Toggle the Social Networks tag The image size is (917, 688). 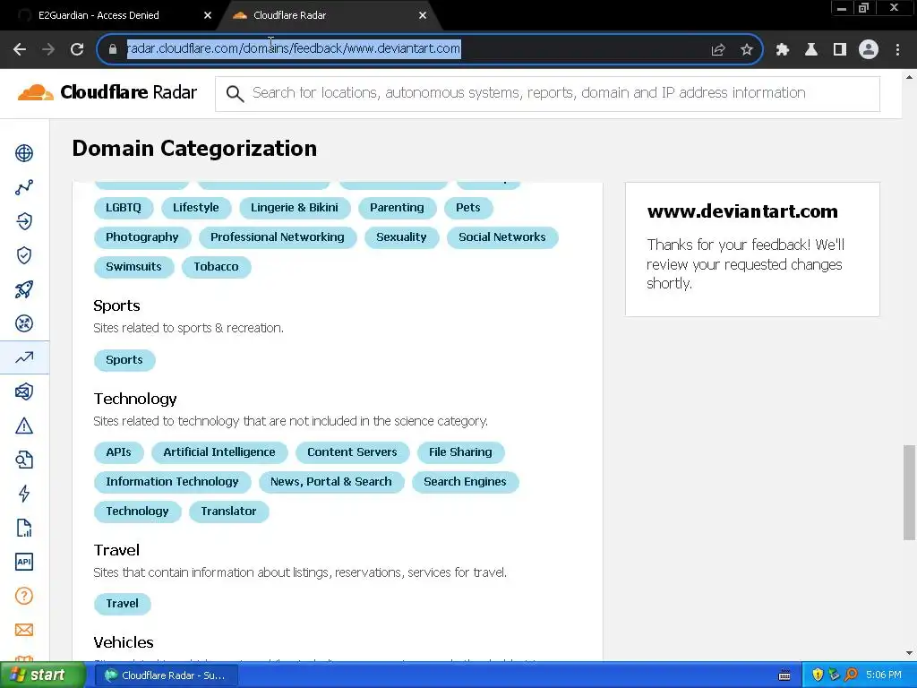[501, 236]
